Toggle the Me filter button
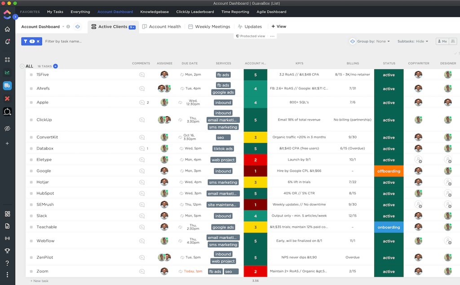Viewport: 460px width, 285px height. coord(442,41)
